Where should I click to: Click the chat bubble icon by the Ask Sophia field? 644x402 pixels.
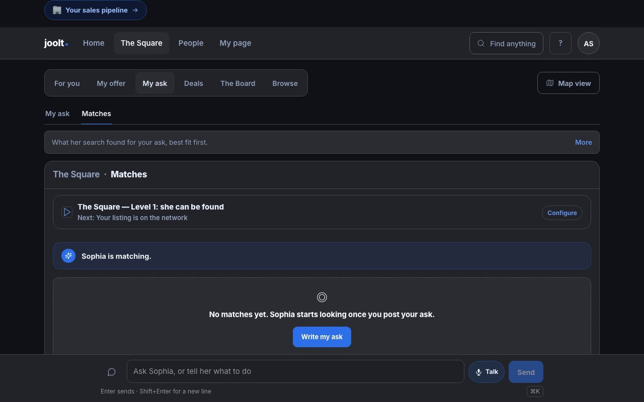pos(112,372)
